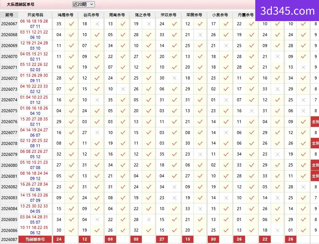The width and height of the screenshot is (319, 244).
Task: Click period number 2026087 in the last row
Action: coord(9,239)
